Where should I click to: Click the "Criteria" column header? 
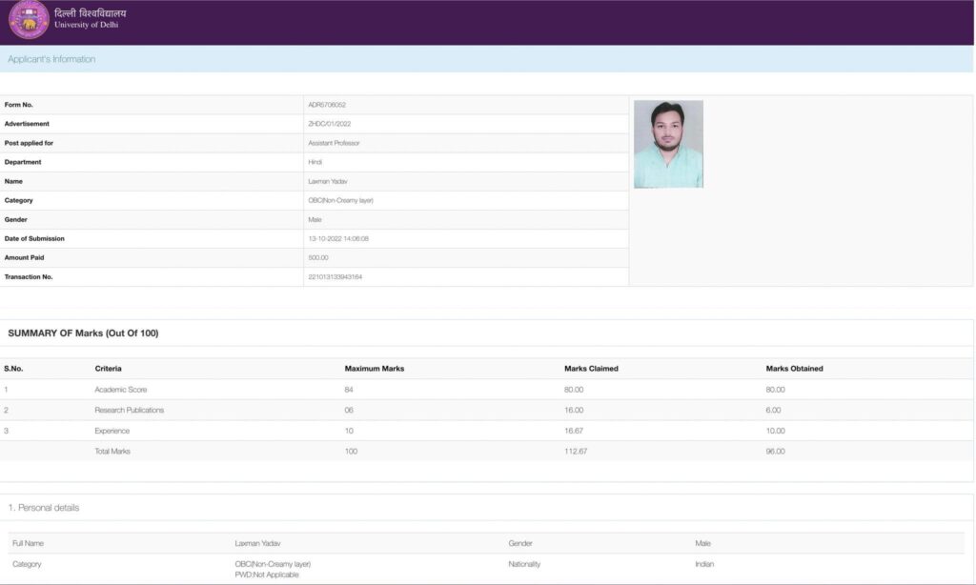109,369
